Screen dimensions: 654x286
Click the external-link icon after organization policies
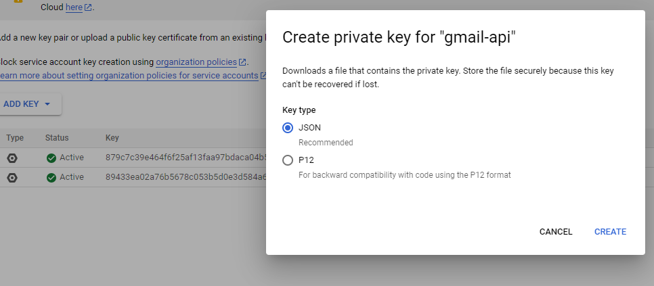click(242, 62)
